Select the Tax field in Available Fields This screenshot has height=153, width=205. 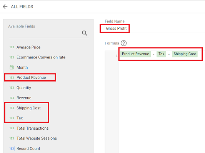click(x=20, y=118)
